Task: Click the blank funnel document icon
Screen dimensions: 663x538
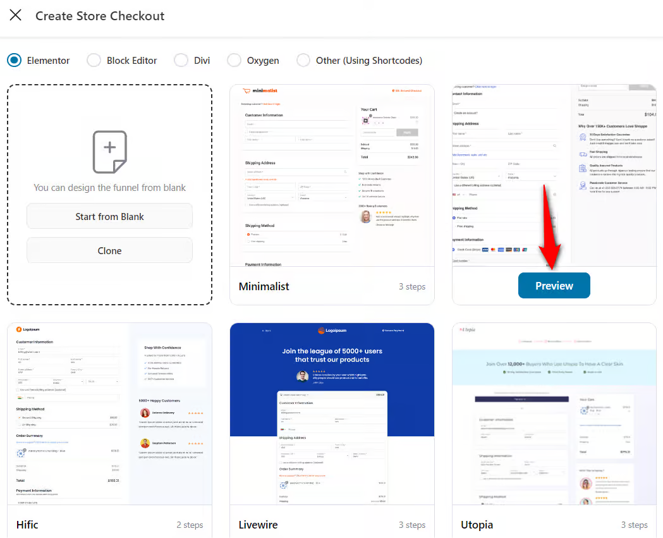Action: (109, 152)
